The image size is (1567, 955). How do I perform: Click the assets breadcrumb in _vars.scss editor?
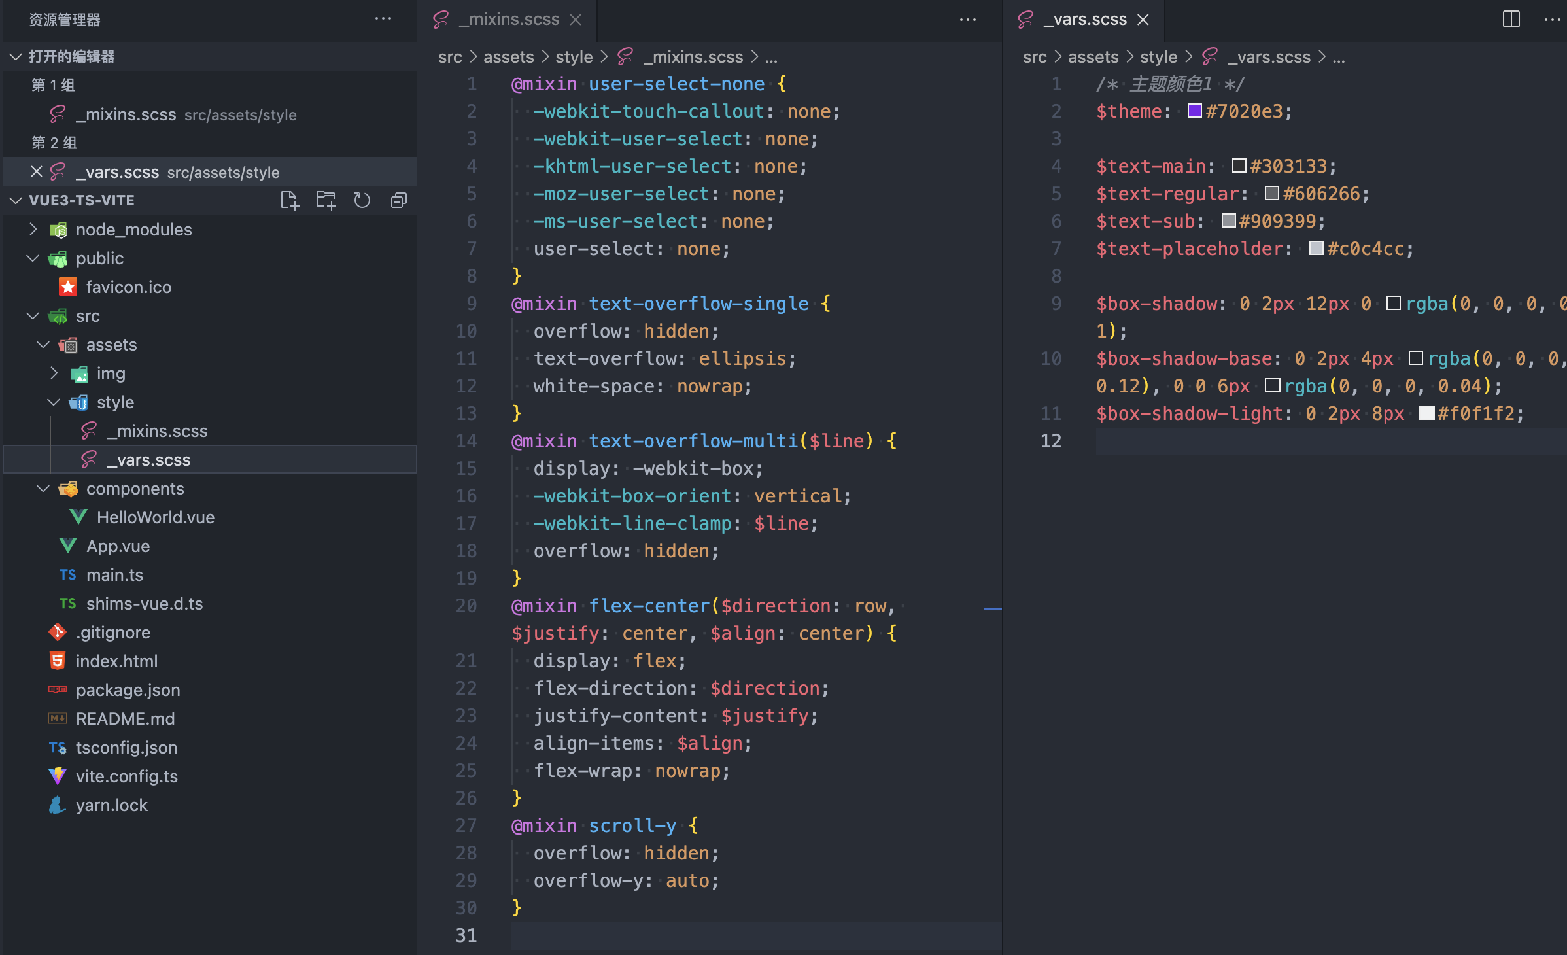tap(1093, 57)
